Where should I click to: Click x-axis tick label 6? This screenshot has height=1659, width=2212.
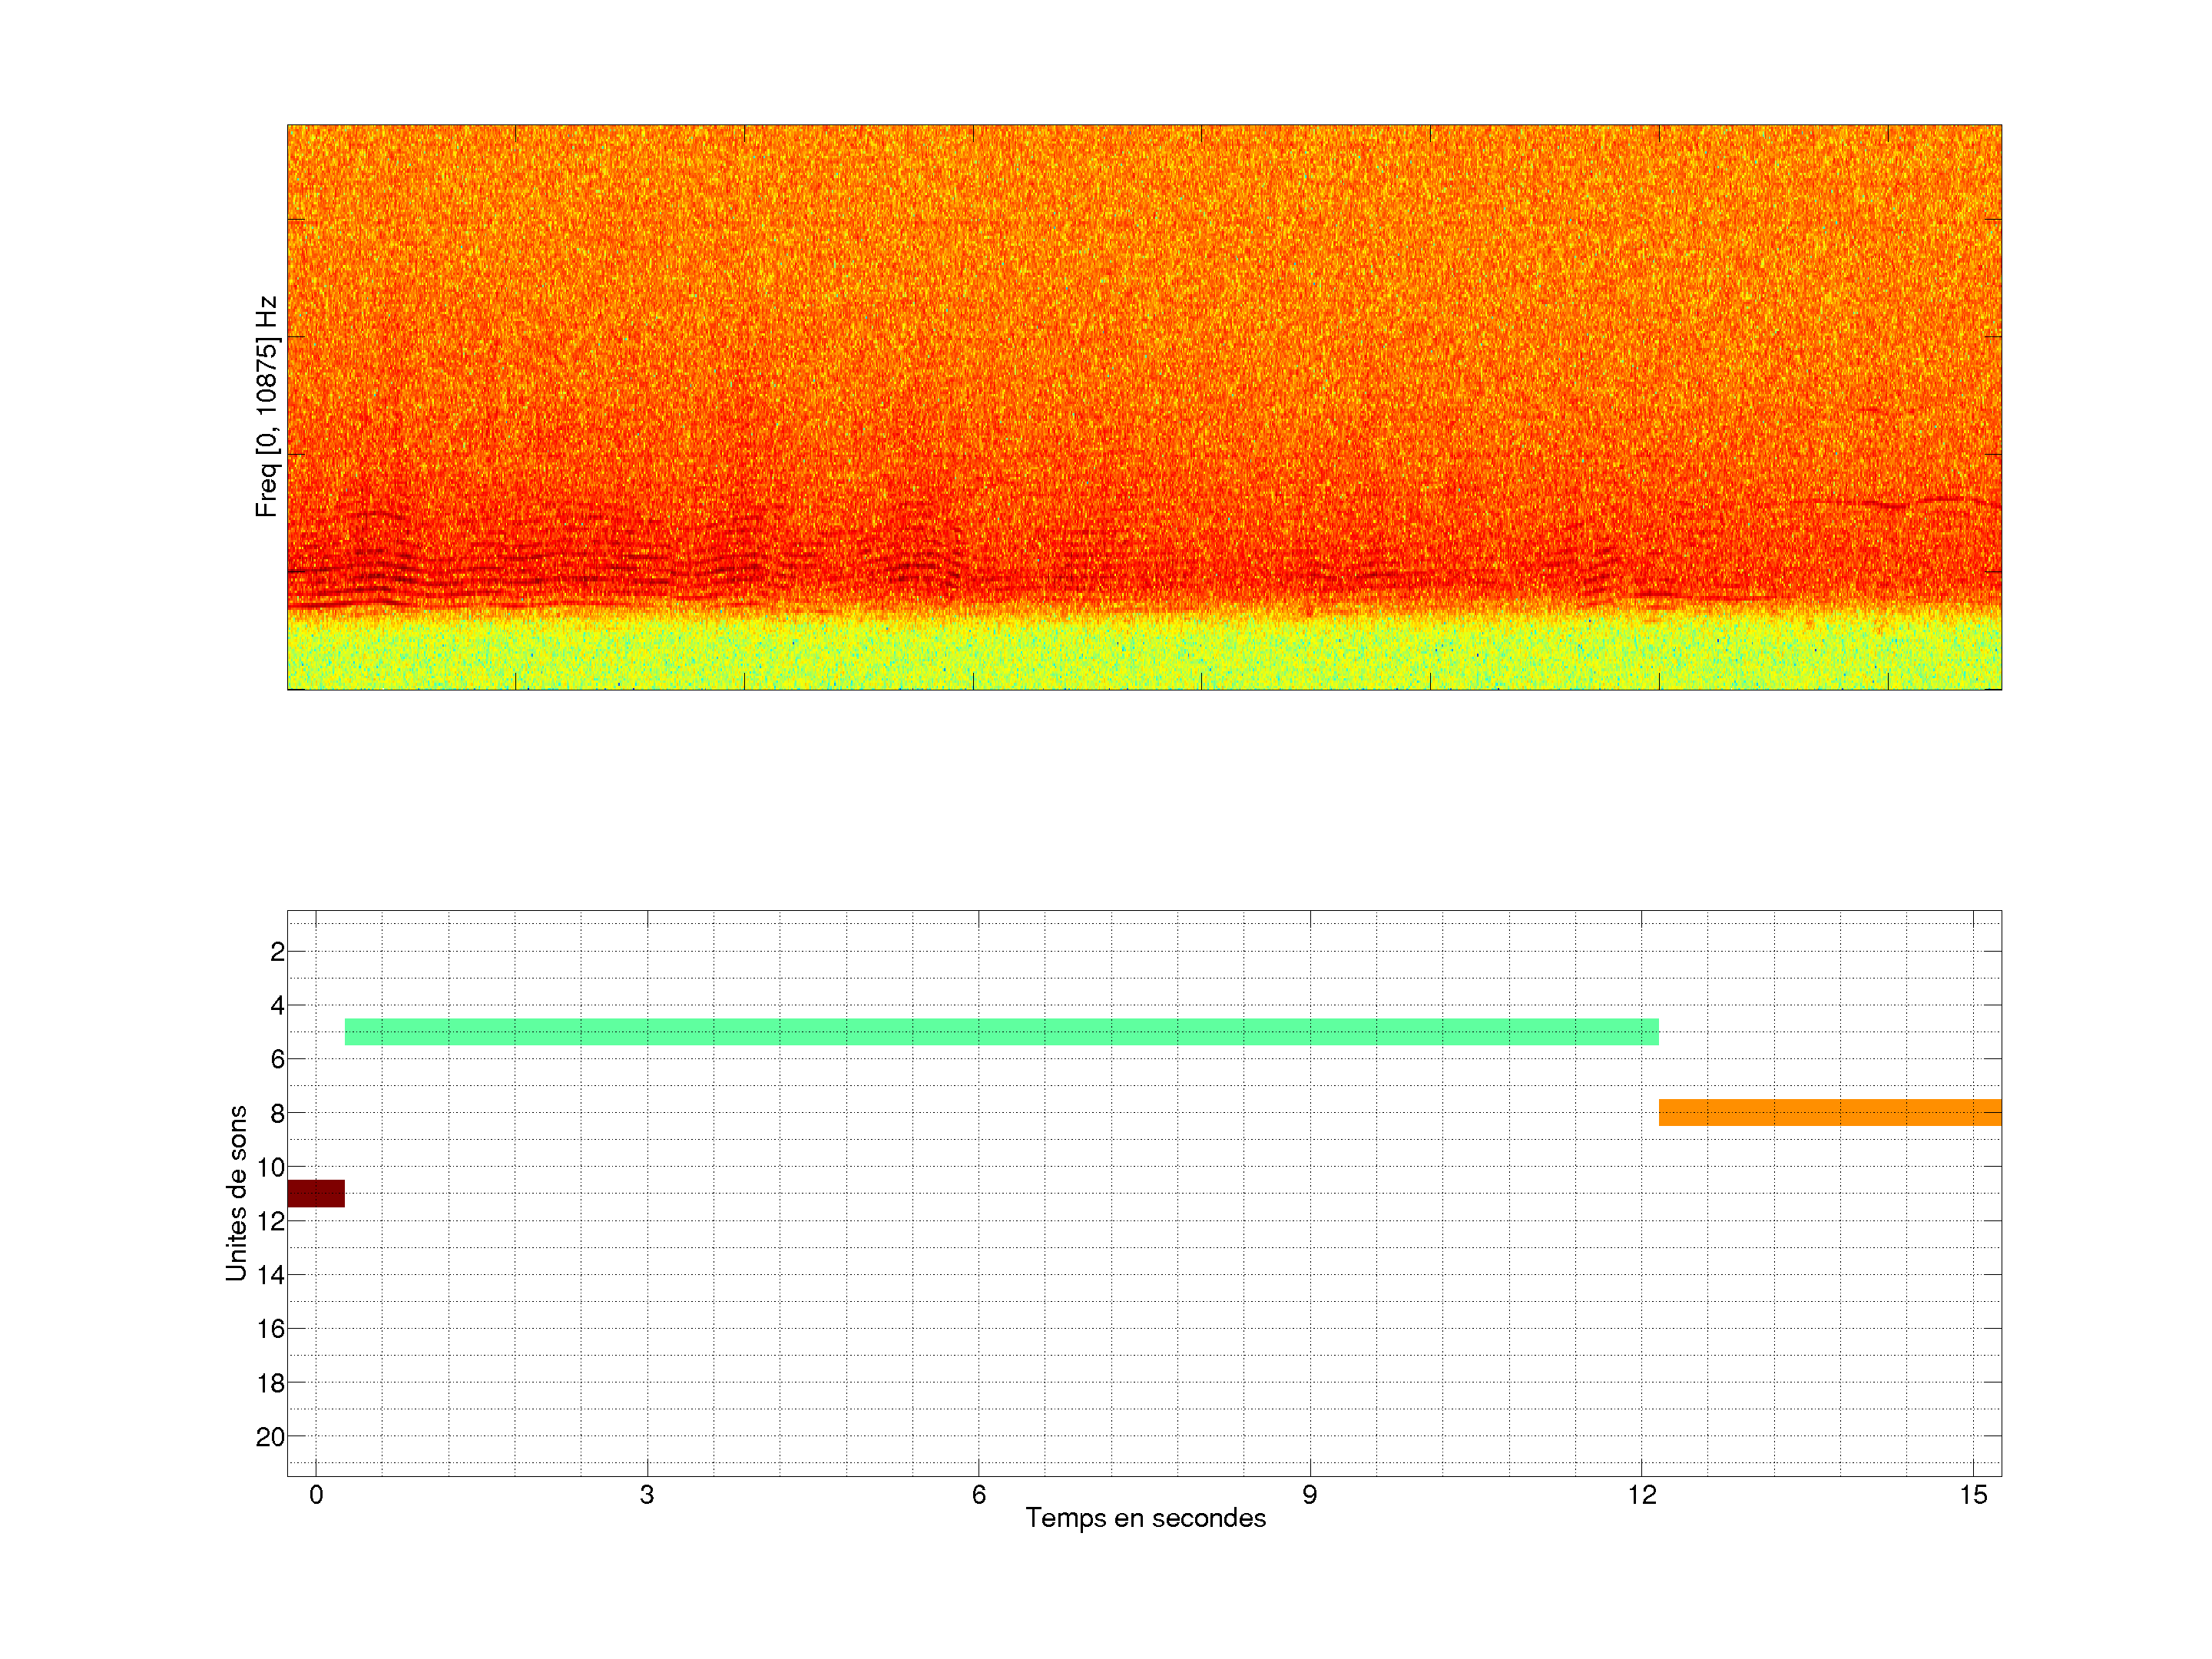click(x=979, y=1495)
